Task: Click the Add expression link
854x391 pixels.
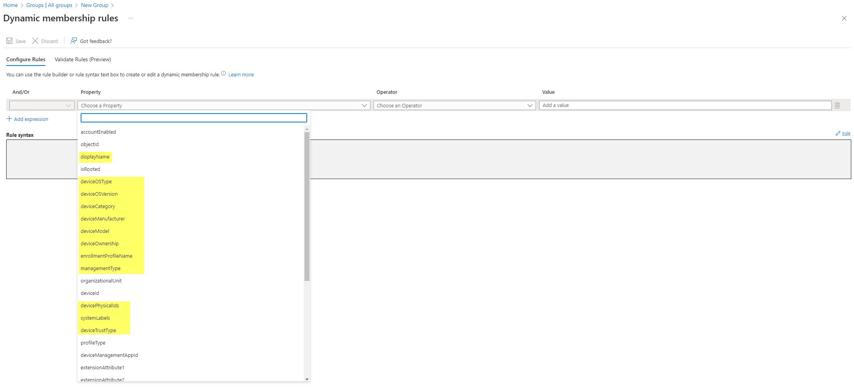Action: pyautogui.click(x=31, y=119)
